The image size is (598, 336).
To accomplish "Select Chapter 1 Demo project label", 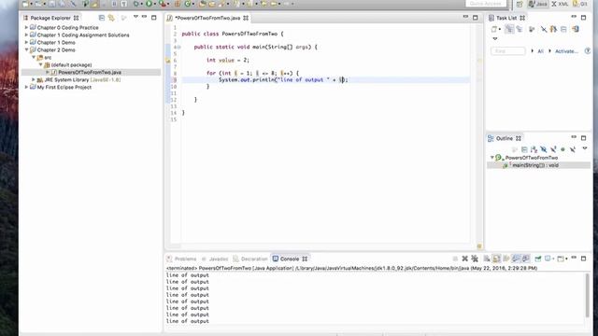I will coord(56,42).
